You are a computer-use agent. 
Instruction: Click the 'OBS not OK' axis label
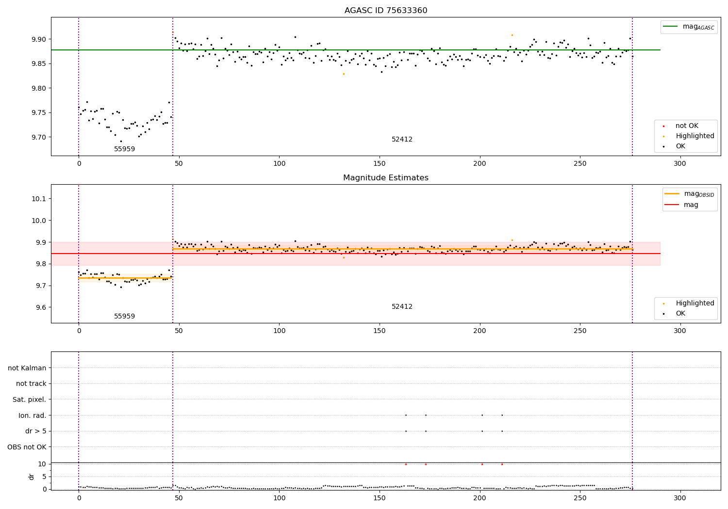(27, 447)
